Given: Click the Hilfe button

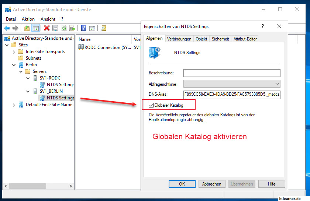Looking at the screenshot, I should (272, 184).
